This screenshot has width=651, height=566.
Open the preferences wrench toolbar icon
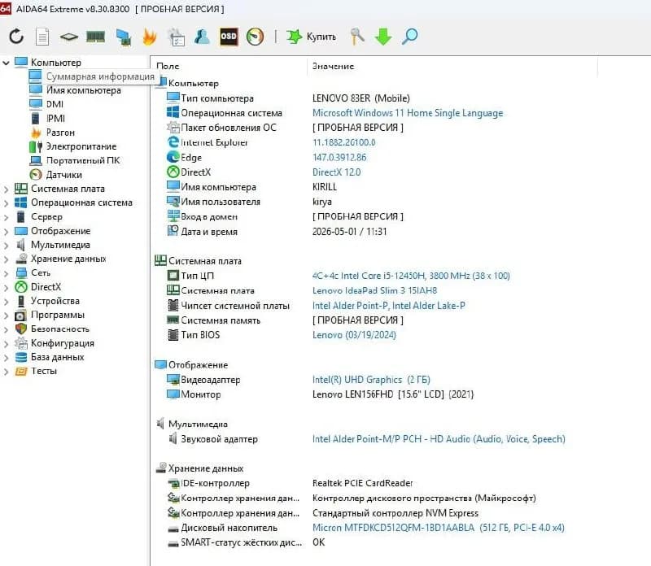pyautogui.click(x=357, y=37)
